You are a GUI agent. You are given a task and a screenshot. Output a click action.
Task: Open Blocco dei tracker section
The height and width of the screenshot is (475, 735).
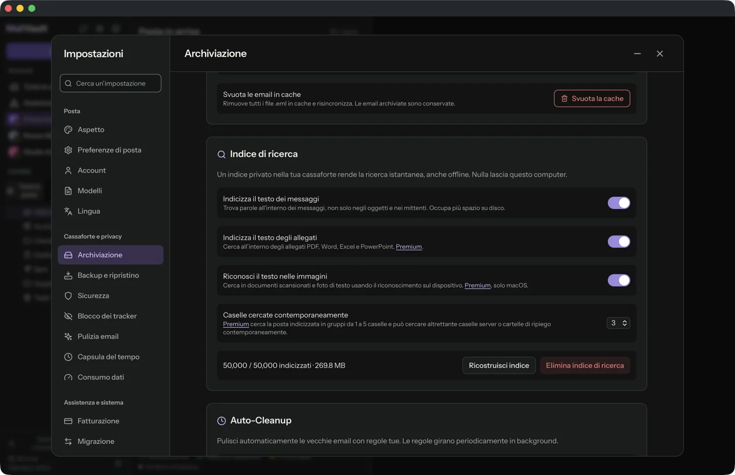(x=111, y=316)
